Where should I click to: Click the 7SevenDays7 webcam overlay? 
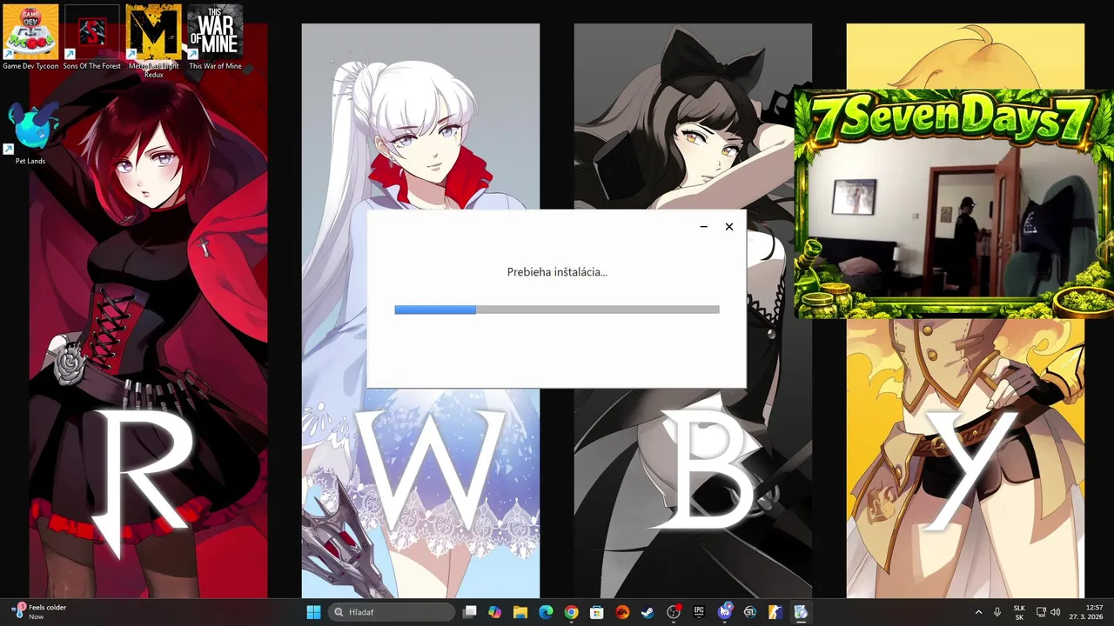click(x=954, y=204)
